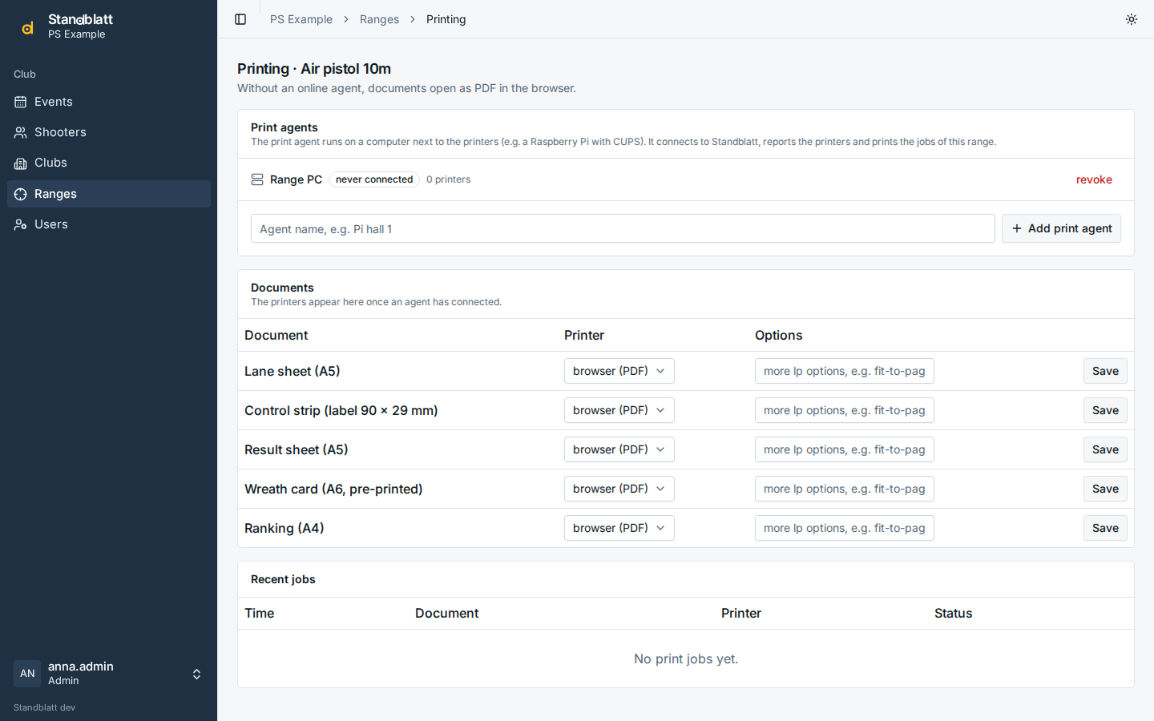
Task: Click the Events calendar icon
Action: coord(21,102)
